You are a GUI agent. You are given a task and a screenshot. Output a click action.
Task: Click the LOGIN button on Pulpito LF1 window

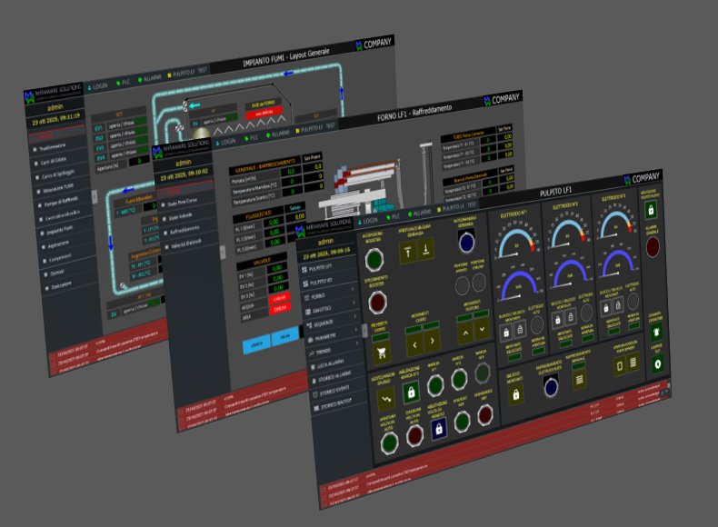click(x=368, y=220)
